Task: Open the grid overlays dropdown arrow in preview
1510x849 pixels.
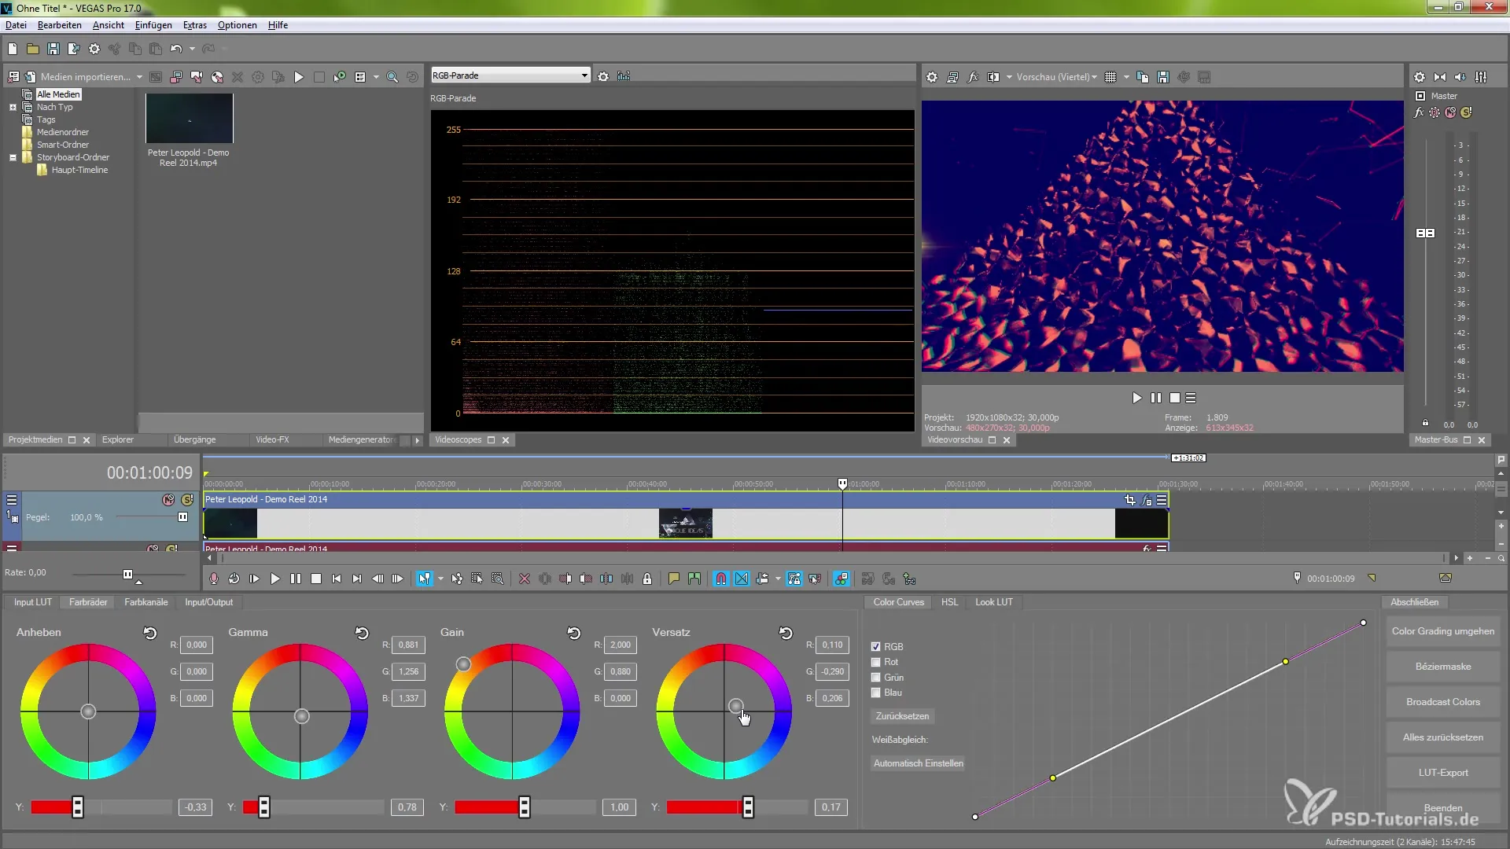Action: coord(1126,77)
